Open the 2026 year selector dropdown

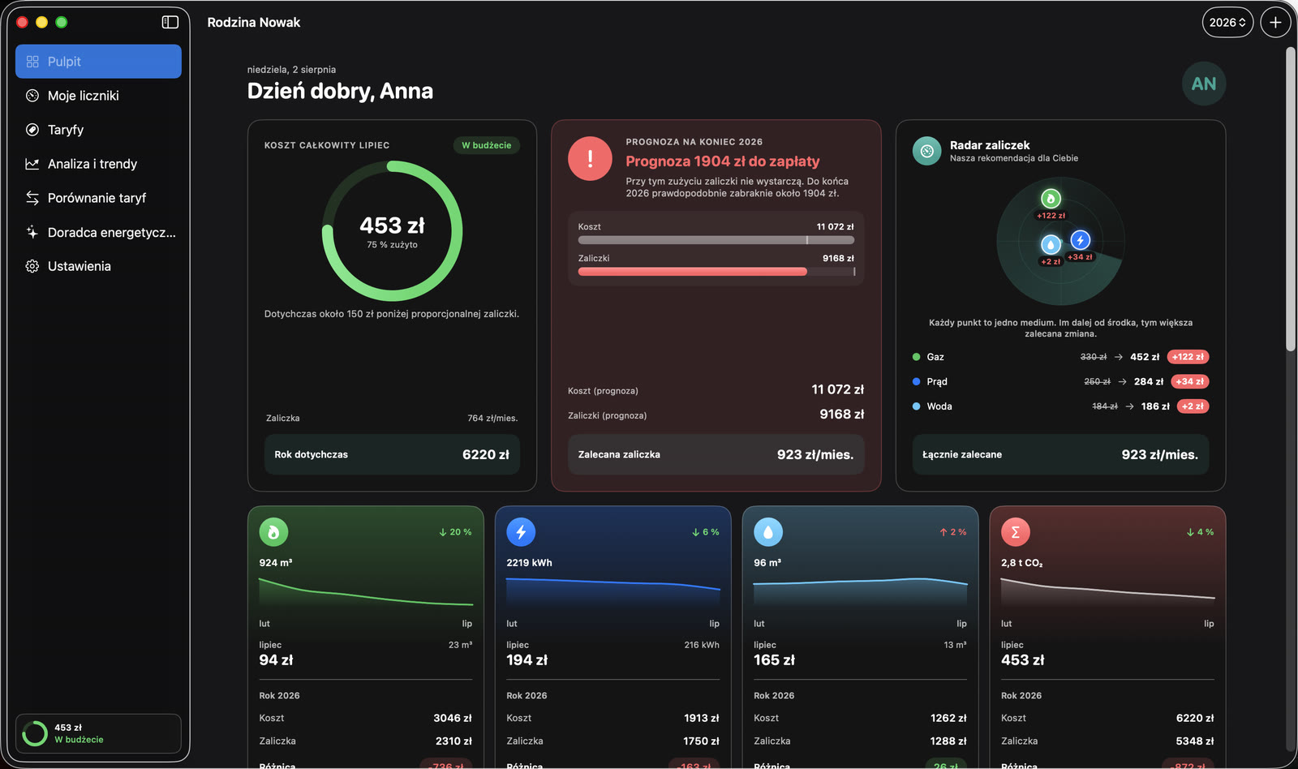(1227, 23)
